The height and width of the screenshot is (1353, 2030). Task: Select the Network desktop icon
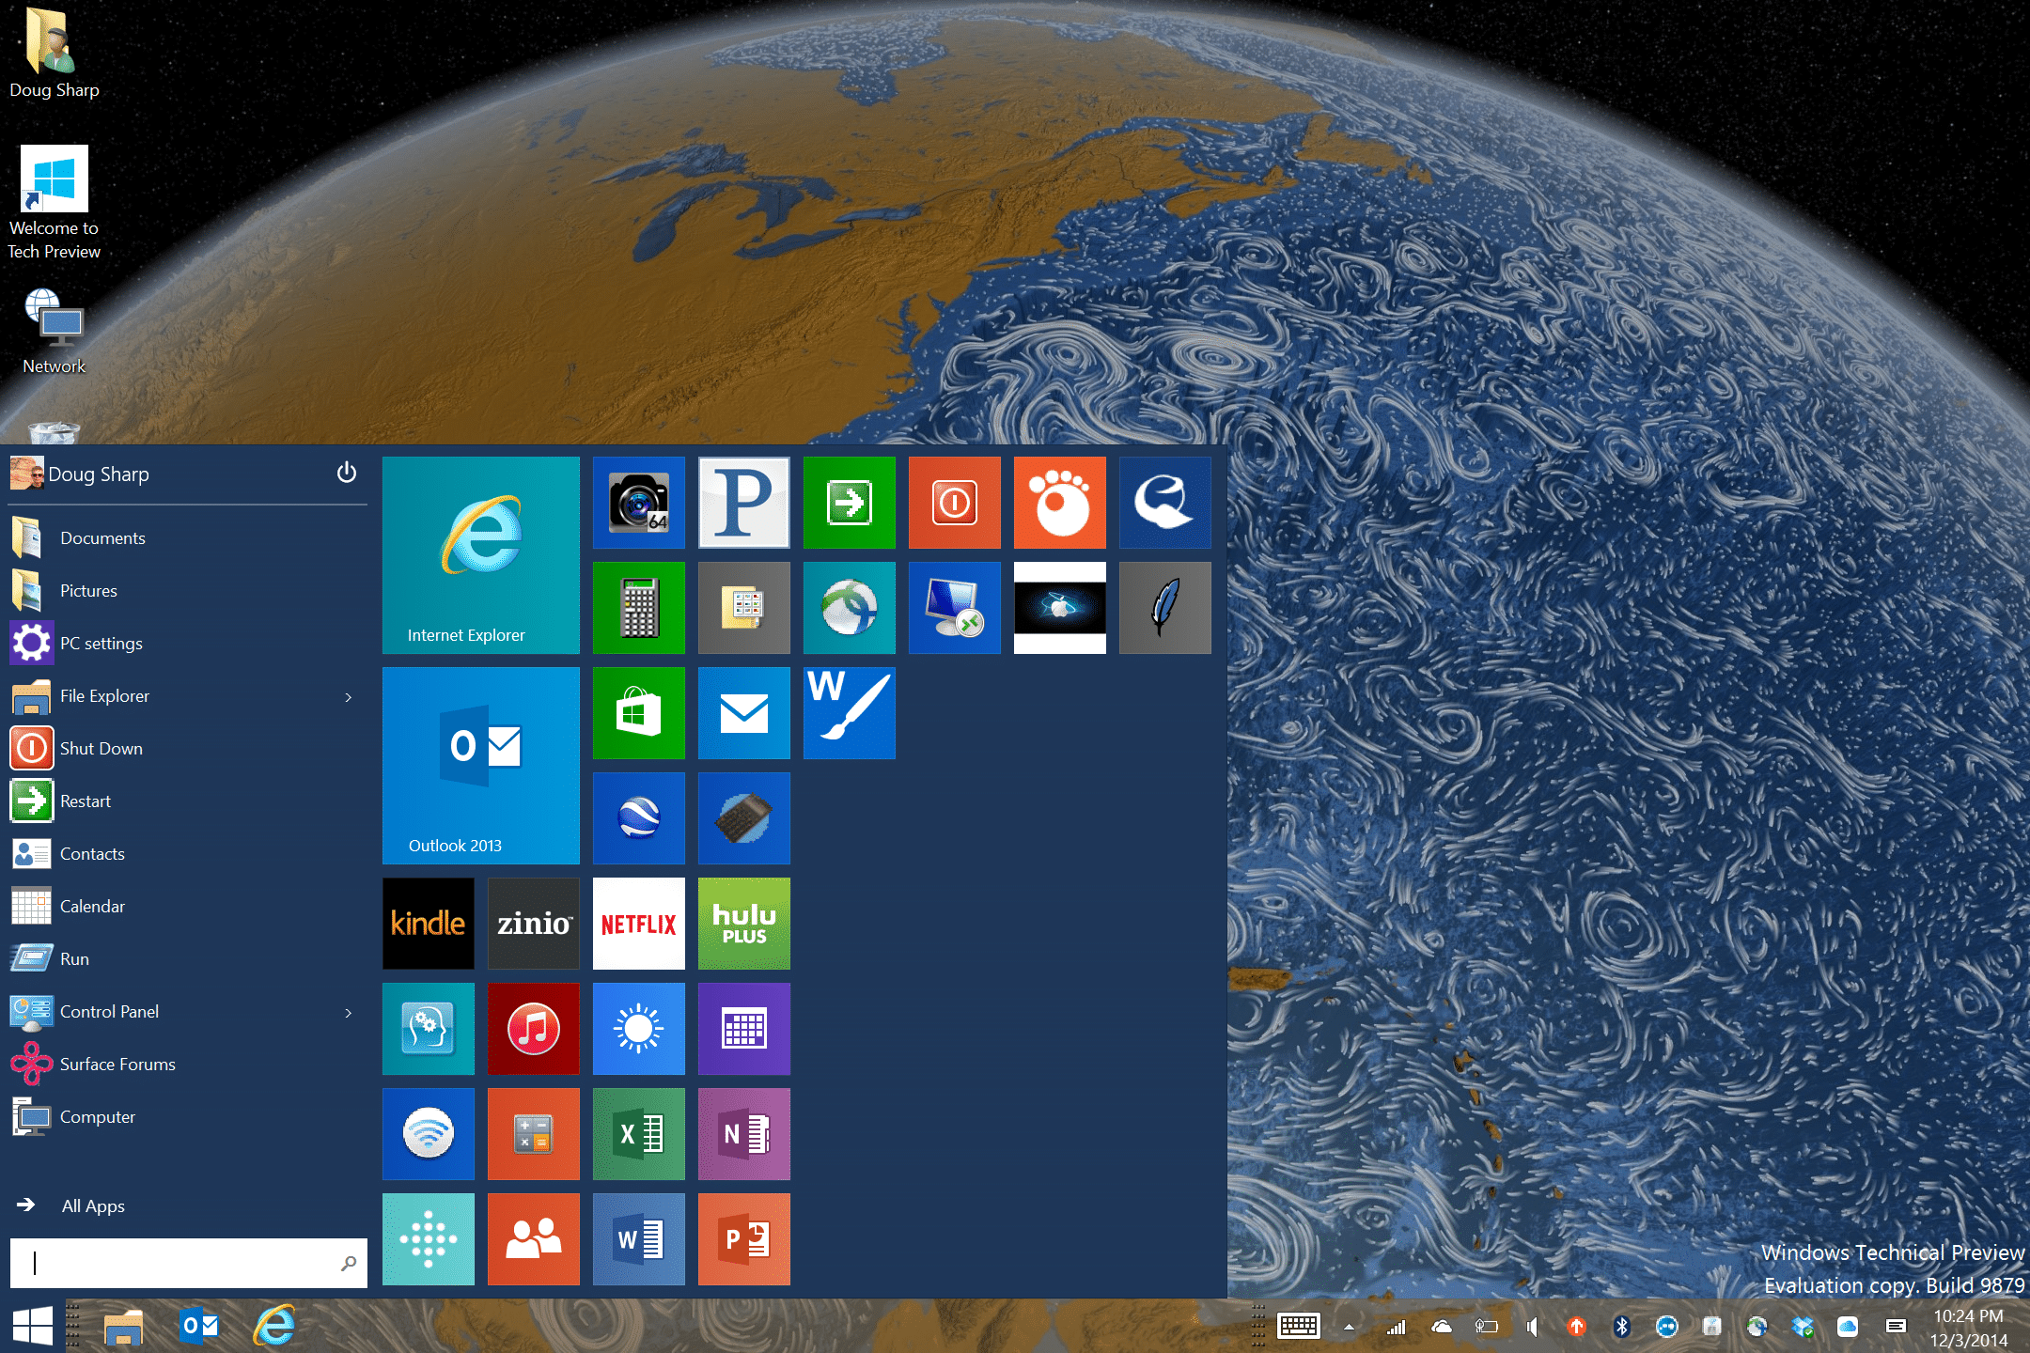point(55,332)
